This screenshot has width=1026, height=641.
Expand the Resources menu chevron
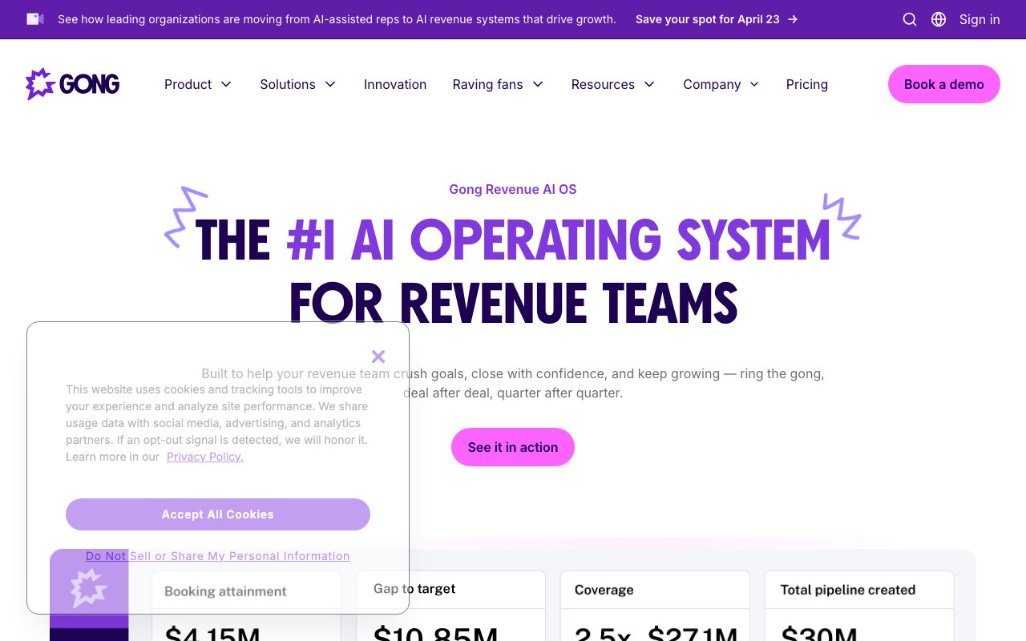pyautogui.click(x=649, y=84)
